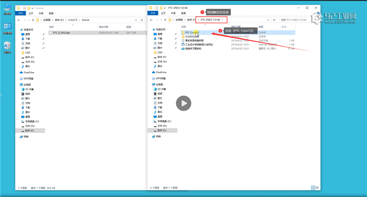
Task: Sort by 修改日期 column in license window
Action: 104,27
